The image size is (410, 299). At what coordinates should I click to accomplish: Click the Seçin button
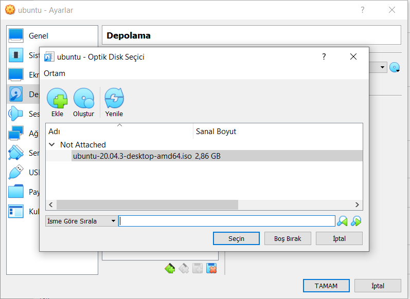tap(236, 238)
